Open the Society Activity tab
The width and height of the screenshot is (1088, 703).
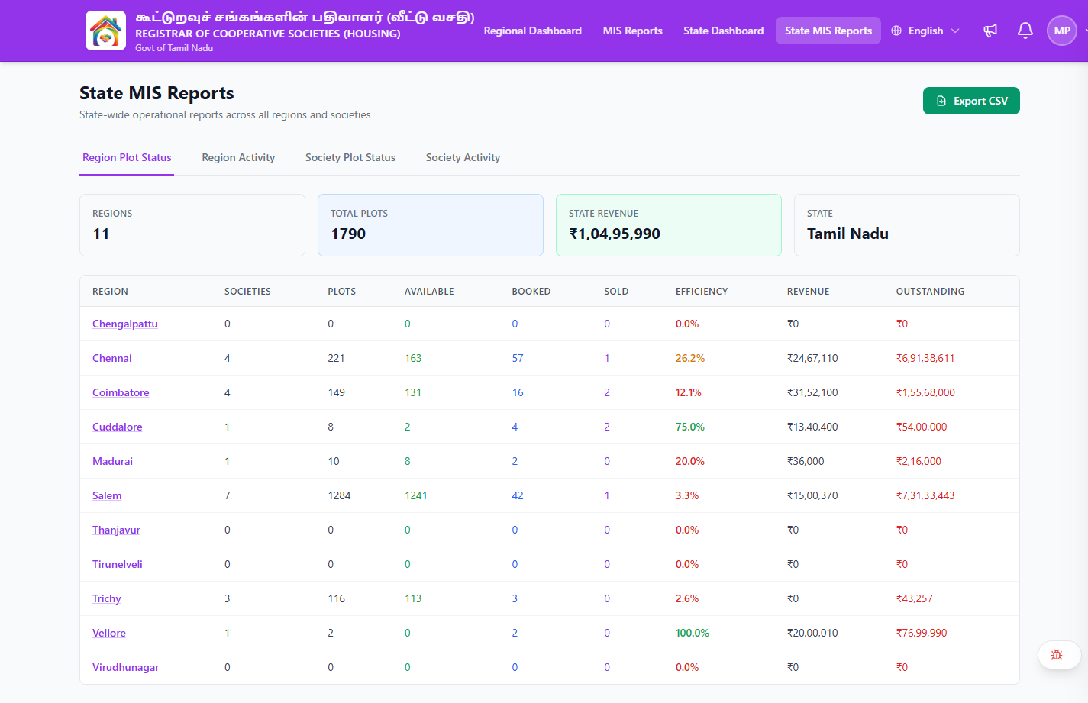(x=463, y=157)
